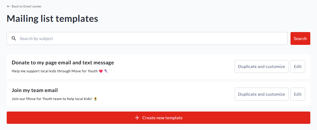Click the magnifying glass search icon
Screen dimensions: 317x130
coord(14,38)
